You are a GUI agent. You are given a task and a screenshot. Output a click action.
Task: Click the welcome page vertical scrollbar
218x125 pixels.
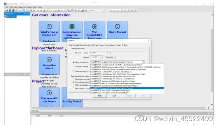coord(212,60)
